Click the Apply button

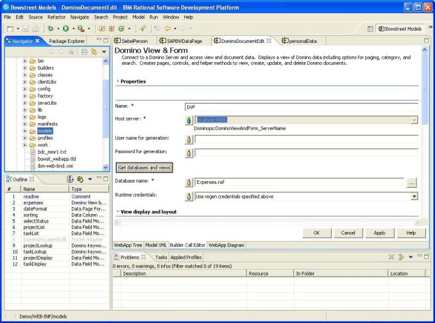(380, 233)
